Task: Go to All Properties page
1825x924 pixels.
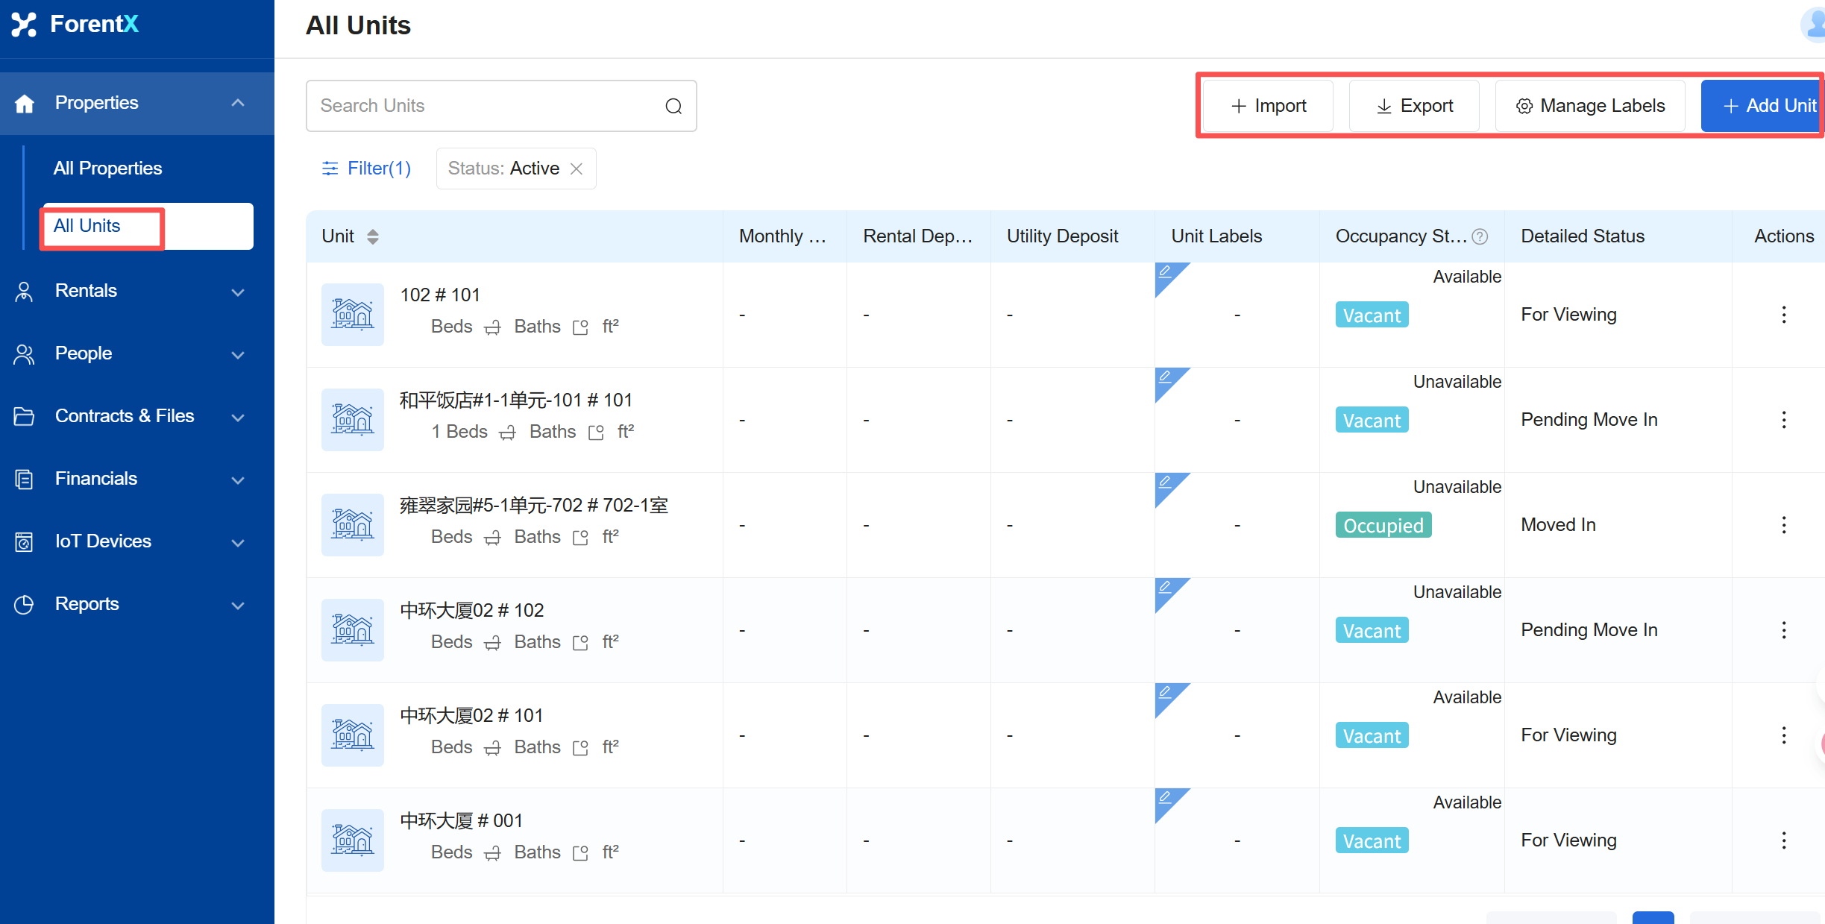Action: (107, 169)
